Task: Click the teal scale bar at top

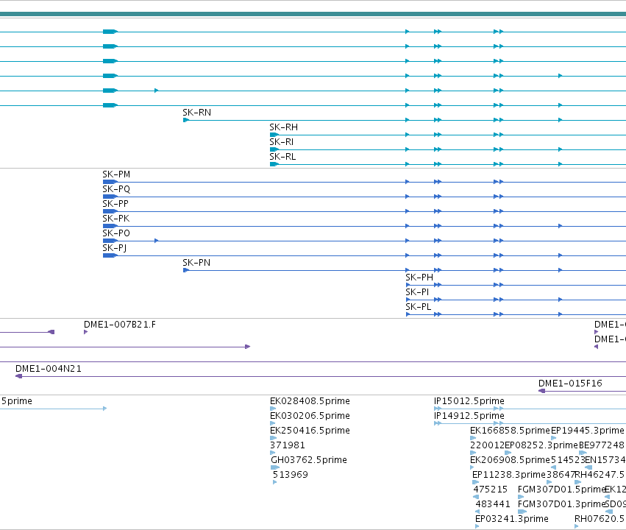Action: click(x=313, y=15)
